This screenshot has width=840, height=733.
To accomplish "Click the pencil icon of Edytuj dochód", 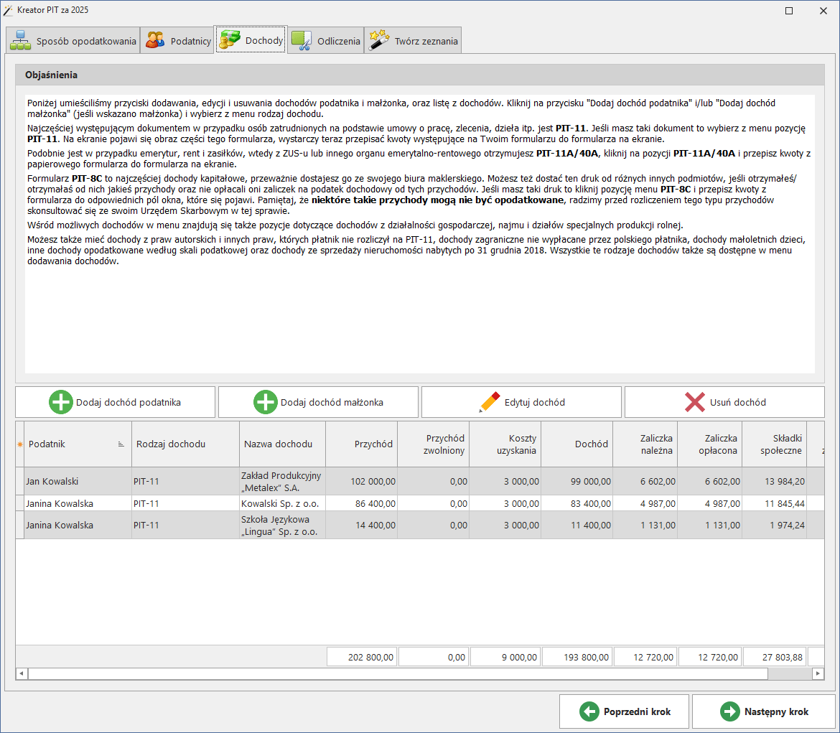I will (489, 402).
